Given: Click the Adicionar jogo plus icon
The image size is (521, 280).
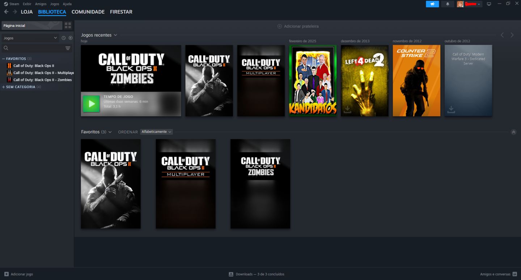Looking at the screenshot, I should click(x=7, y=274).
